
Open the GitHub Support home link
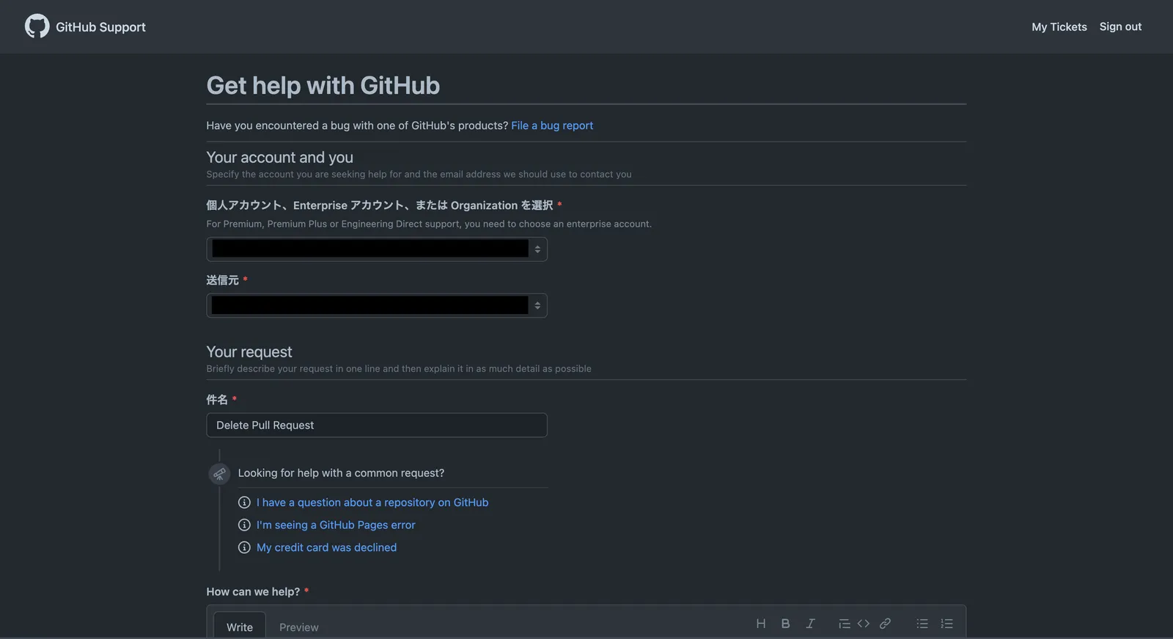pyautogui.click(x=100, y=27)
